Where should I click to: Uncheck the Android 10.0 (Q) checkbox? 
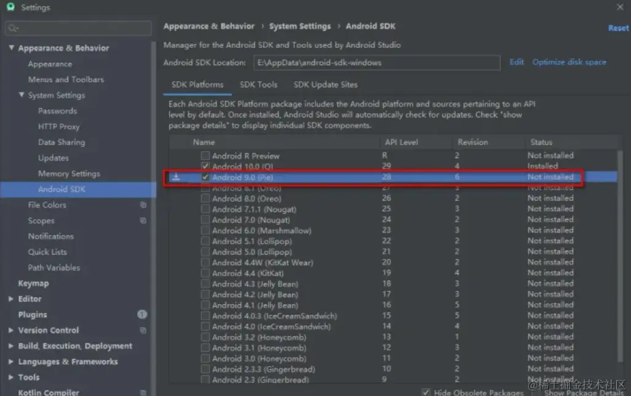coord(205,166)
